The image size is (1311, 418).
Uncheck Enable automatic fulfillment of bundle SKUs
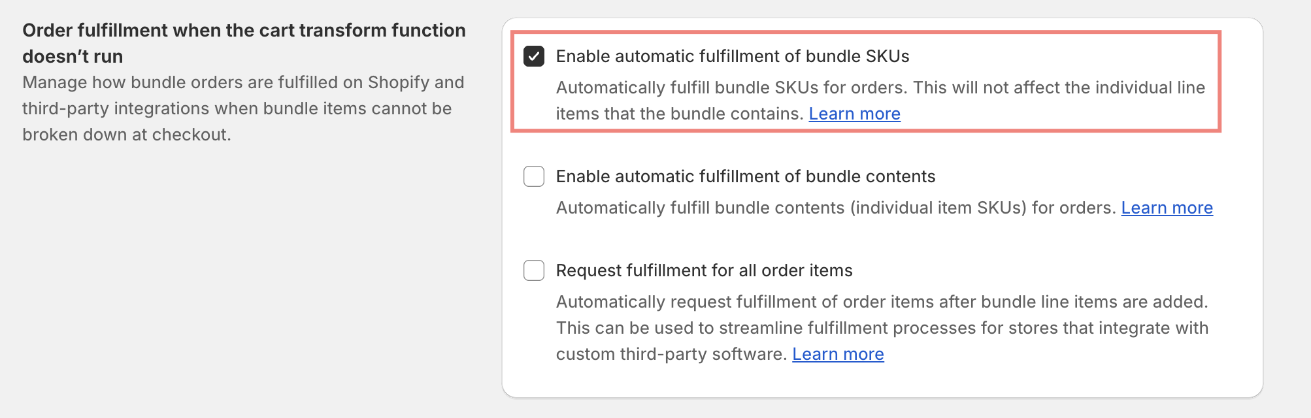coord(534,56)
